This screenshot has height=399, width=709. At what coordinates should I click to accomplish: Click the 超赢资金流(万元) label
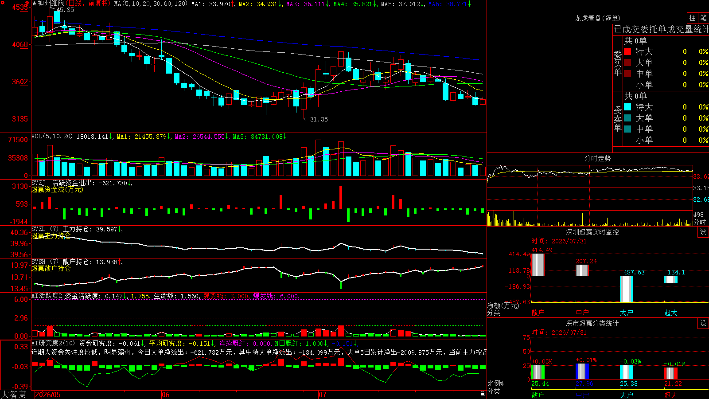pos(57,190)
